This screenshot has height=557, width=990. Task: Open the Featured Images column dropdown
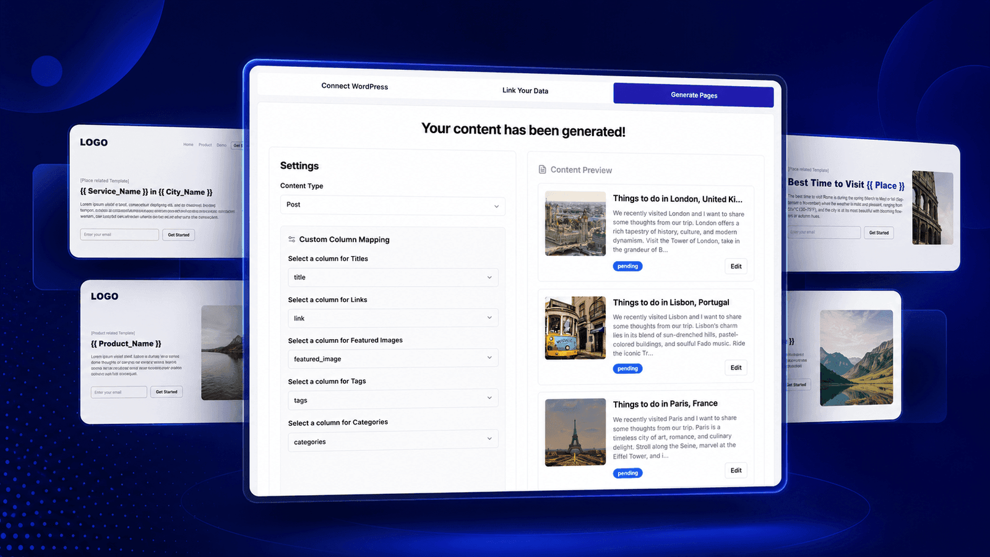pos(393,358)
